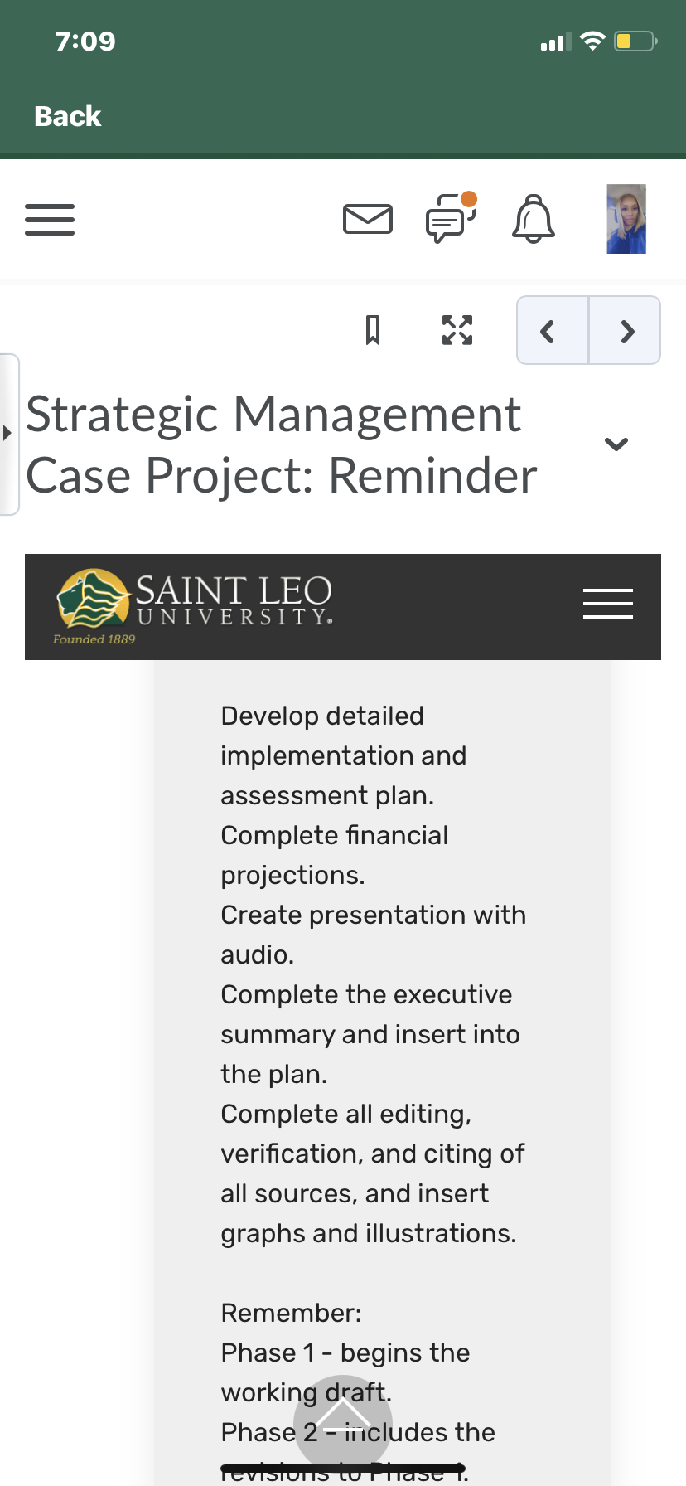Click the Saint Leo University logo
This screenshot has height=1486, width=686.
click(194, 605)
